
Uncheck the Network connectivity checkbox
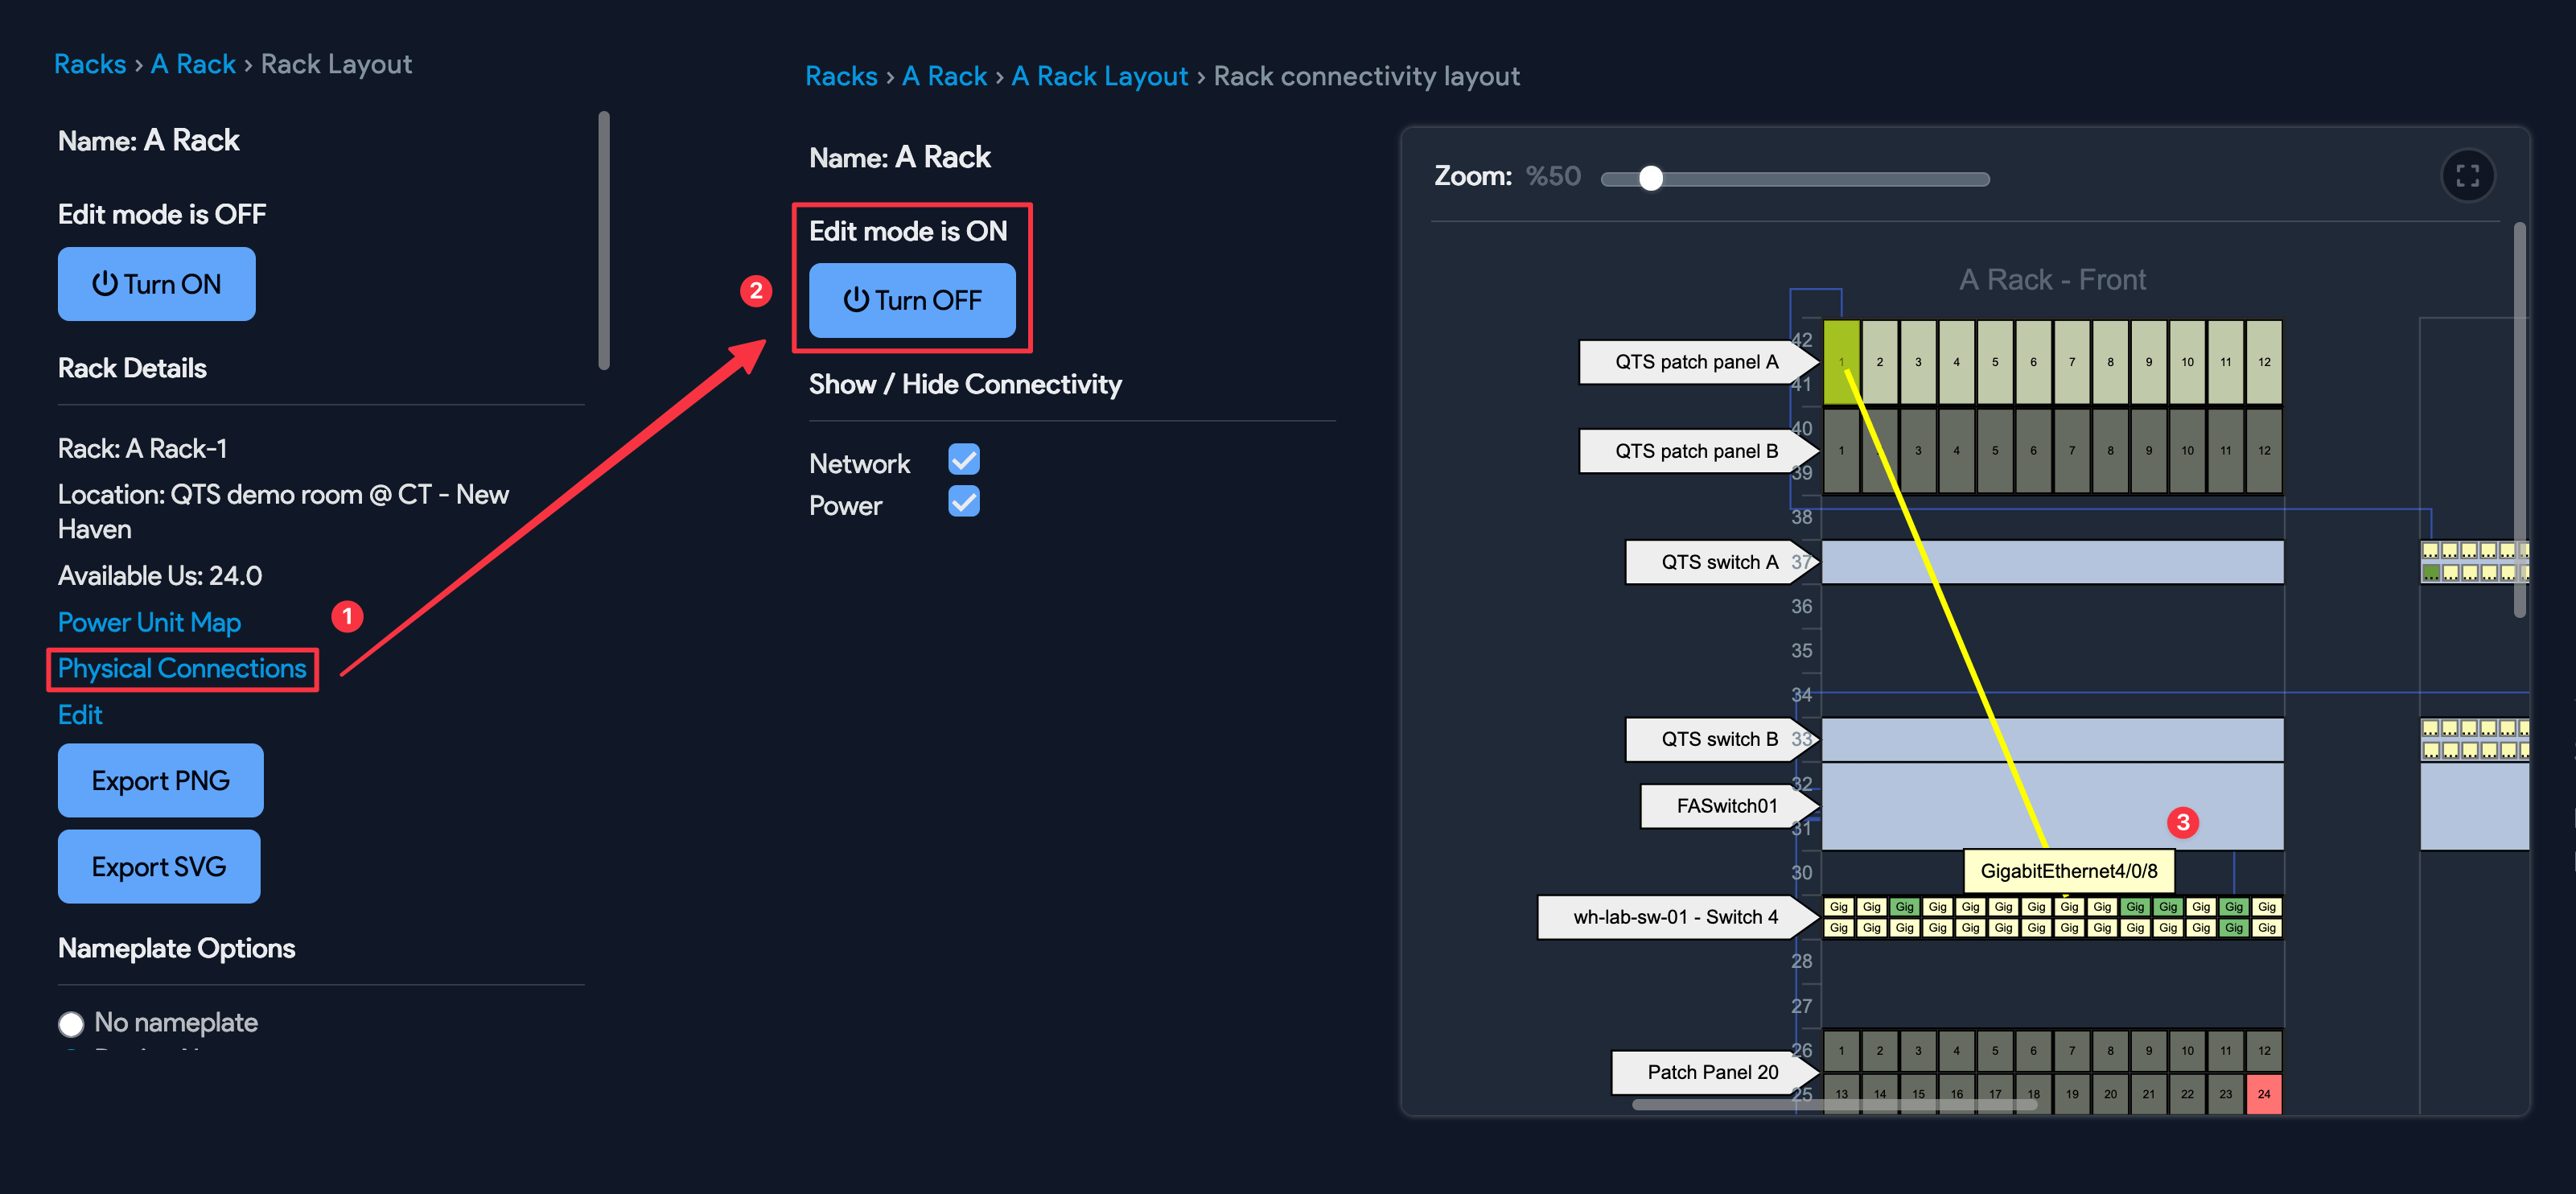pyautogui.click(x=963, y=460)
